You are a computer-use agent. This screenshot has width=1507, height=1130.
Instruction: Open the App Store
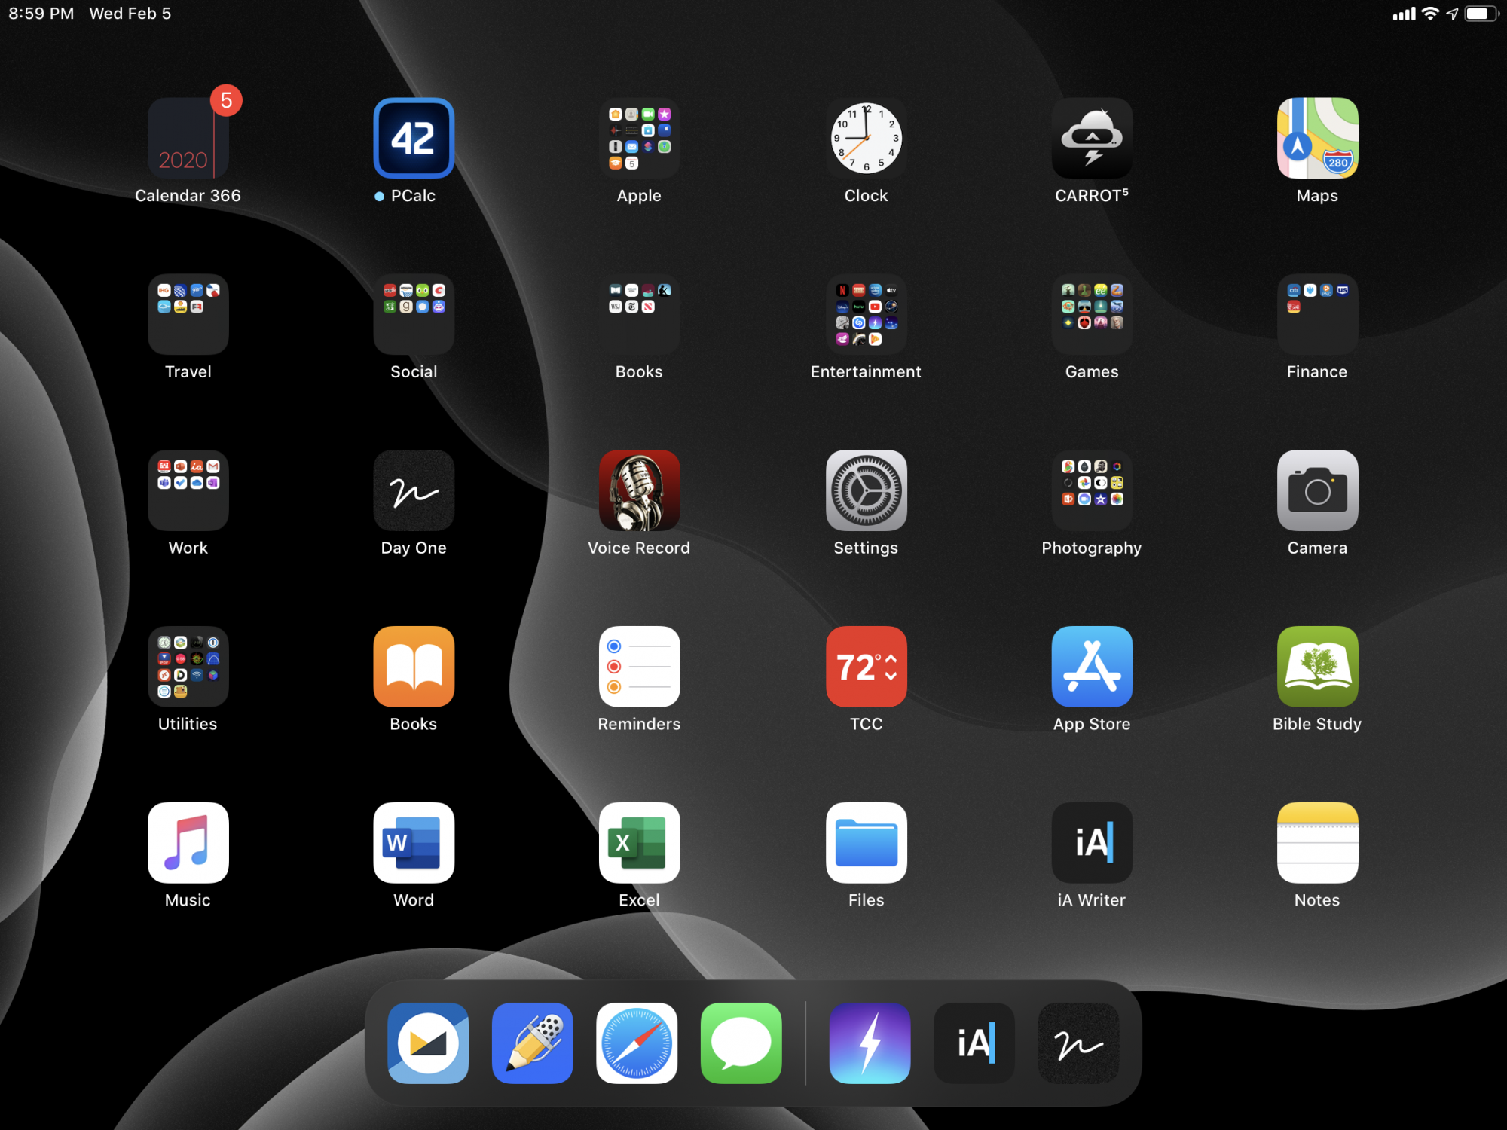click(1092, 667)
